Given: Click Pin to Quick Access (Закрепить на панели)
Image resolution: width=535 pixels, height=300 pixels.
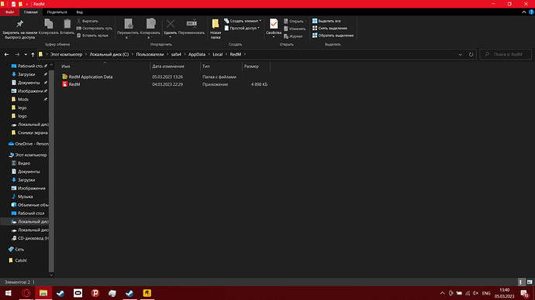Looking at the screenshot, I should coord(20,29).
